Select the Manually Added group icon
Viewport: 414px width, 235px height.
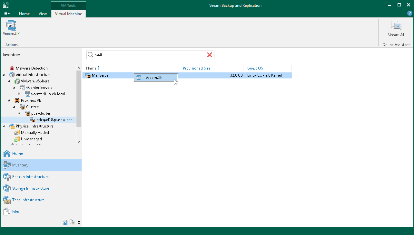pyautogui.click(x=17, y=133)
